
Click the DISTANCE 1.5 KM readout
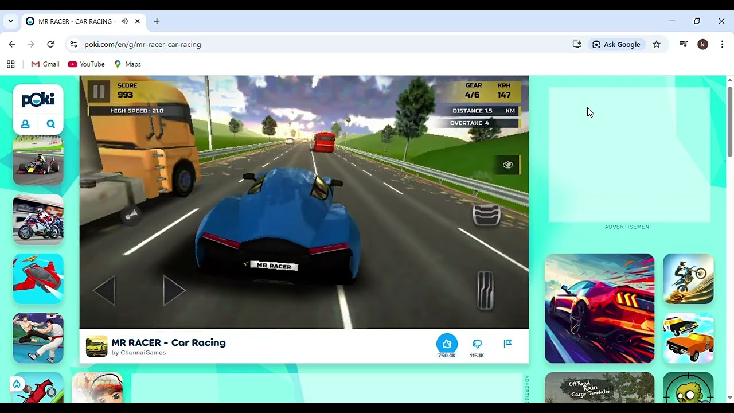click(x=483, y=111)
